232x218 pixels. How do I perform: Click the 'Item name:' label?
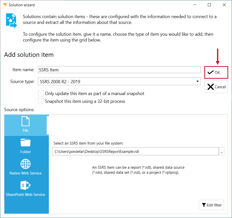(23, 70)
